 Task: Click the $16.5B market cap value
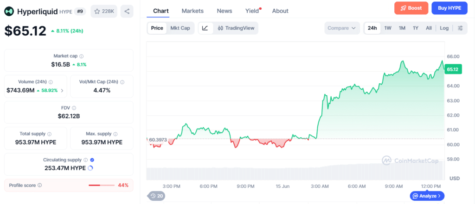[x=61, y=64]
